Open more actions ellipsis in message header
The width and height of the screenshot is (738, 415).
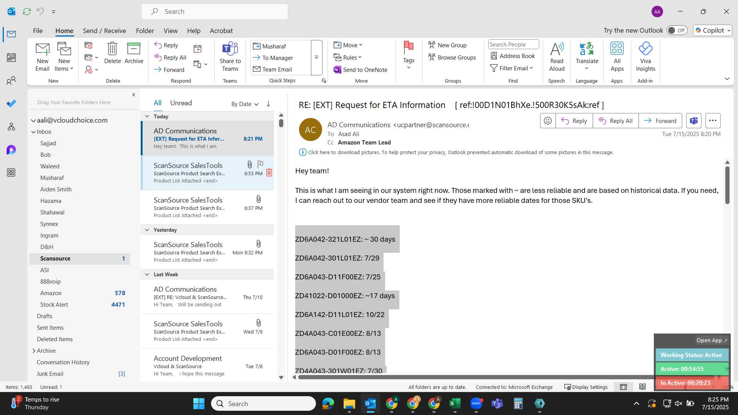(713, 121)
